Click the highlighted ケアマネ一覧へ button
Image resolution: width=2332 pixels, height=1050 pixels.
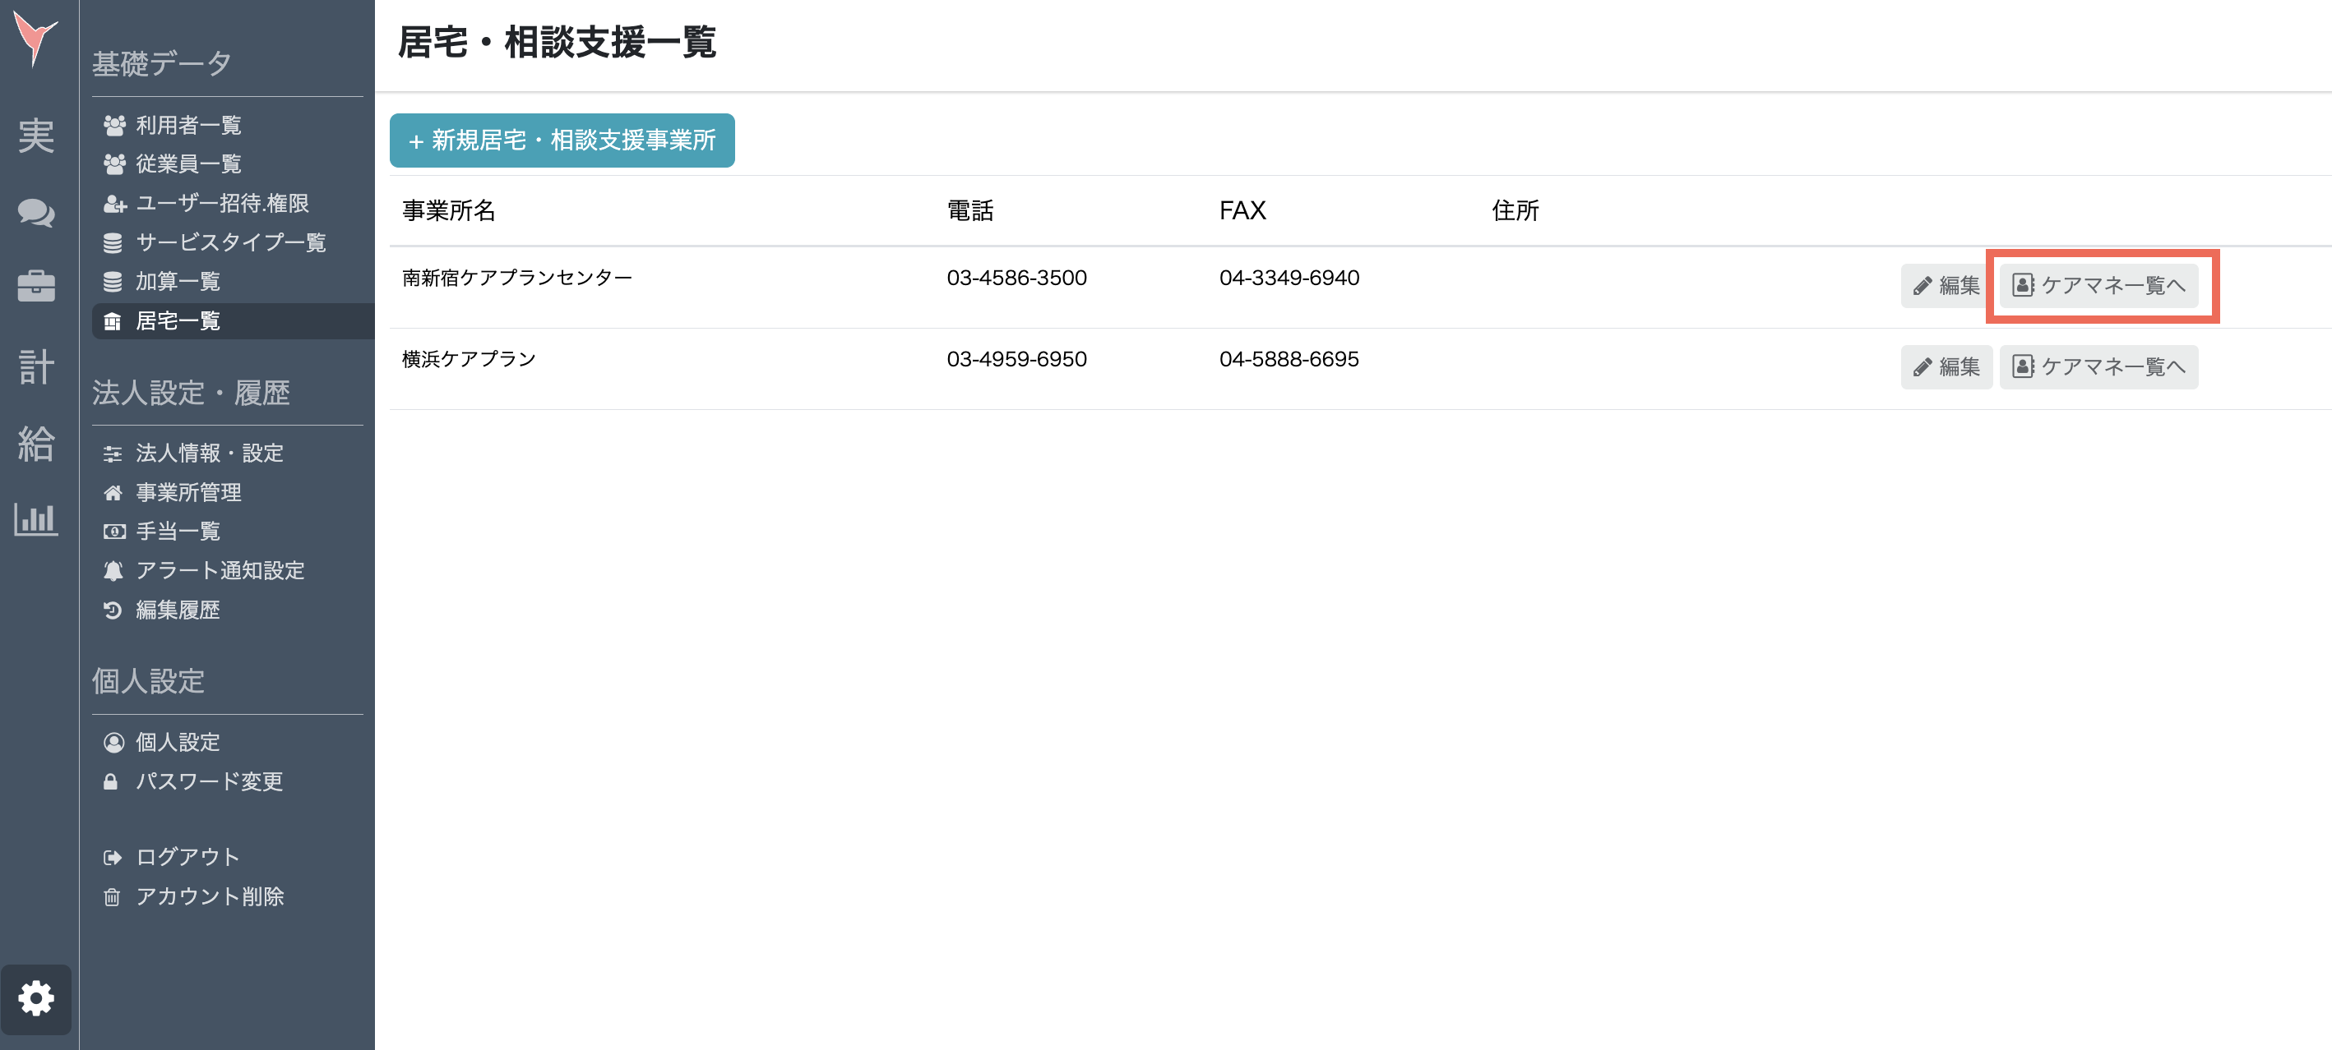pos(2100,285)
